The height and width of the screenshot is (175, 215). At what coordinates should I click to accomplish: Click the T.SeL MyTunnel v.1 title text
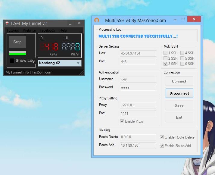[29, 23]
